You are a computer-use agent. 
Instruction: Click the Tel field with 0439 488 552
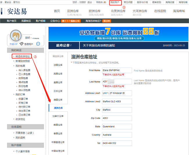coord(117,143)
